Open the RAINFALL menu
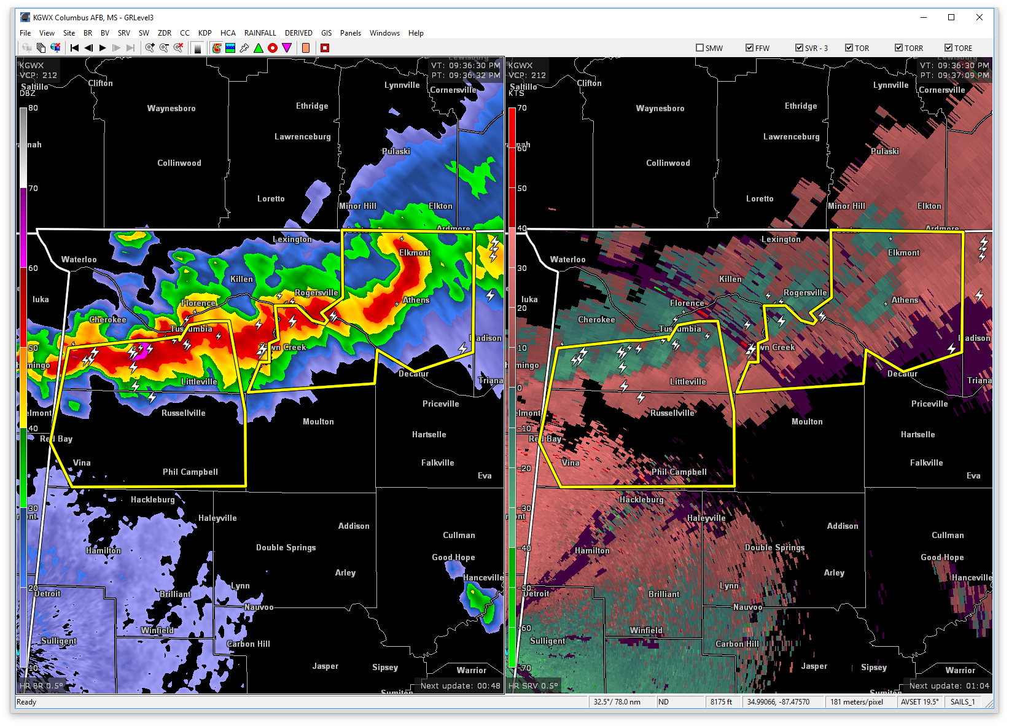 tap(260, 33)
